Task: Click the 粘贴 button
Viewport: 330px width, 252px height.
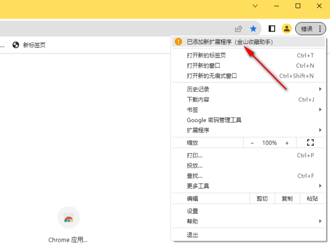Action: click(x=312, y=199)
